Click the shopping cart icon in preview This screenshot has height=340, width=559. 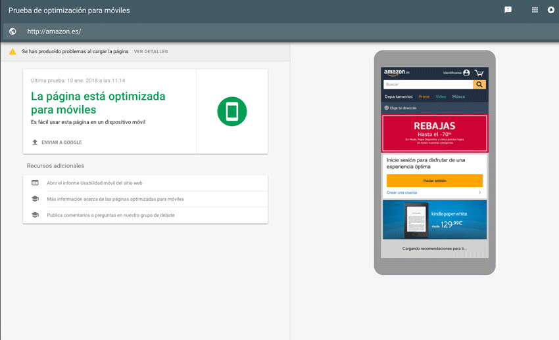(479, 73)
